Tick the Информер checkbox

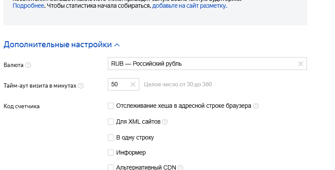[x=111, y=152]
